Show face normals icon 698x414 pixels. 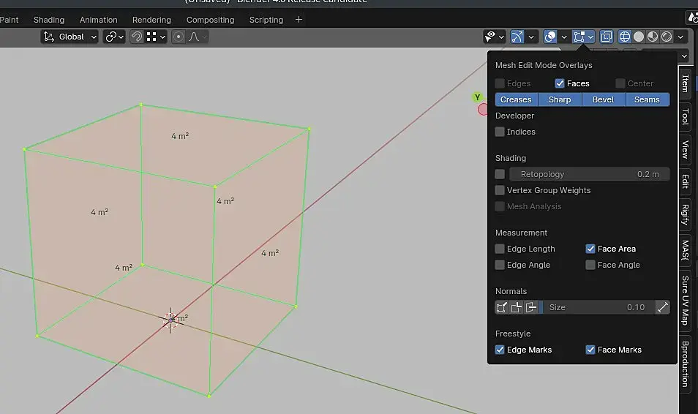(x=531, y=307)
